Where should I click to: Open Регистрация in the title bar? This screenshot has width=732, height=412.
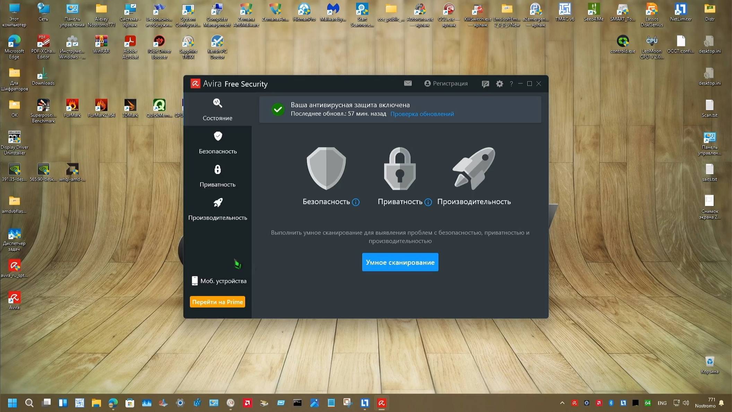point(446,83)
